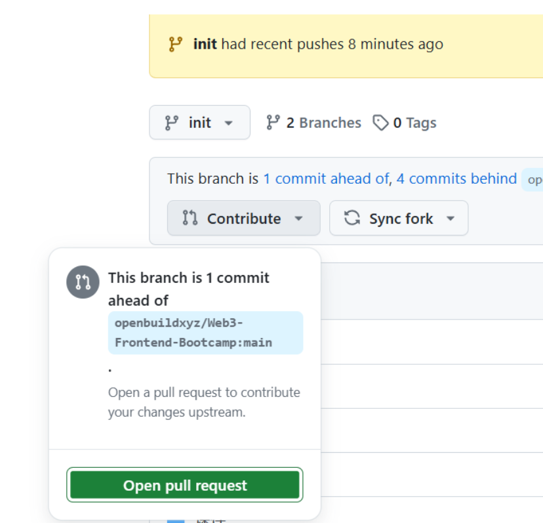Click the sync arrows icon on Sync fork
The image size is (543, 523).
click(352, 218)
